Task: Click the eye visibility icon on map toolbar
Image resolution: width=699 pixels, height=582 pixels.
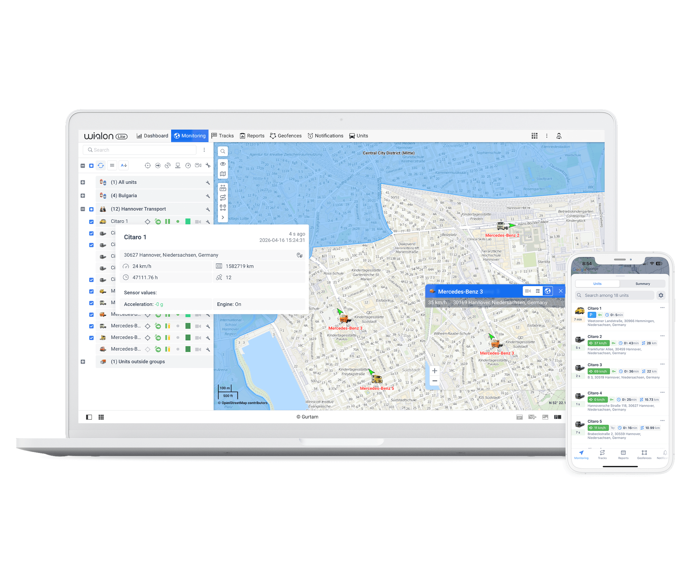Action: (x=223, y=164)
